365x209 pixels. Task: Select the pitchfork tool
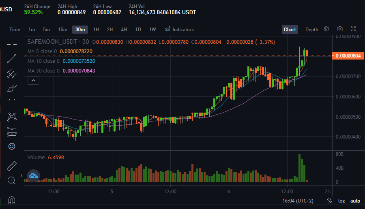click(12, 73)
